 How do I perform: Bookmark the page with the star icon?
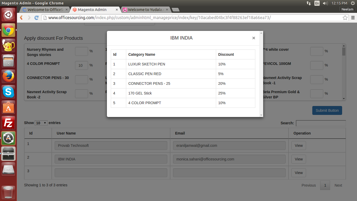point(345,18)
